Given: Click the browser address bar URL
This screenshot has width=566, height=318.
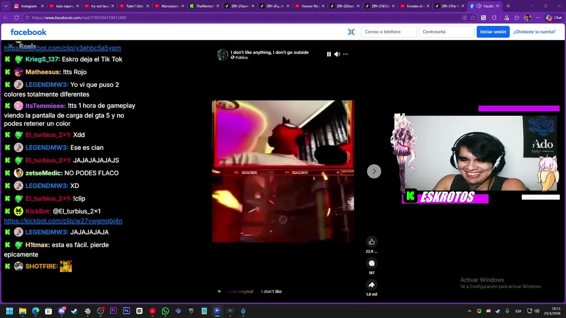Looking at the screenshot, I should (x=79, y=18).
